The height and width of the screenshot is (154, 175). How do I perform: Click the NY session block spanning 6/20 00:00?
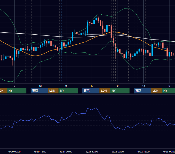(16, 91)
